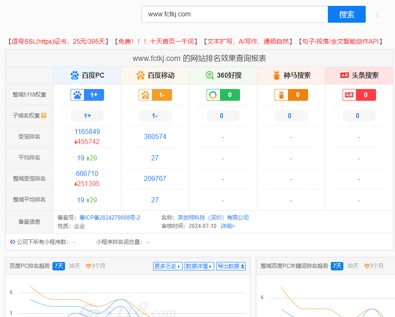The height and width of the screenshot is (317, 395).
Task: Click the 百度移动 column header
Action: click(x=155, y=75)
